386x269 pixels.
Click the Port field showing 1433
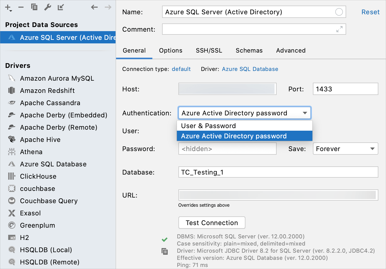(x=345, y=89)
